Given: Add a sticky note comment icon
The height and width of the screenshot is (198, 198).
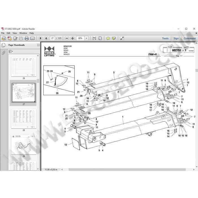Looking at the screenshot, I should coord(108,38).
